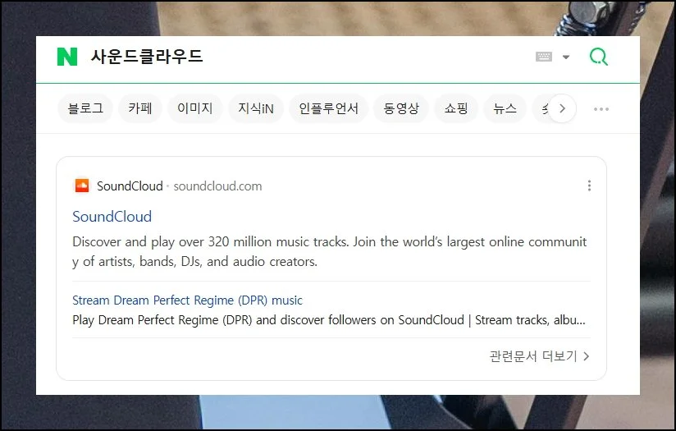Open the blue SoundCloud title link
The height and width of the screenshot is (431, 676).
pos(112,217)
